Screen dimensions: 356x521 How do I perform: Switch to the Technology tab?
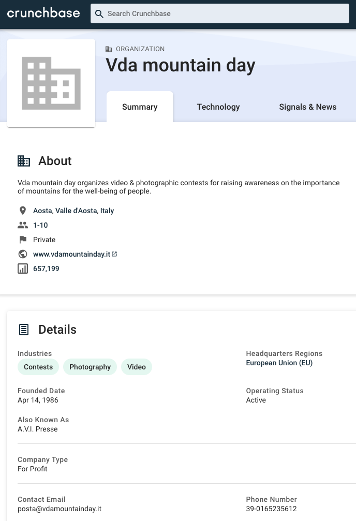pos(218,107)
